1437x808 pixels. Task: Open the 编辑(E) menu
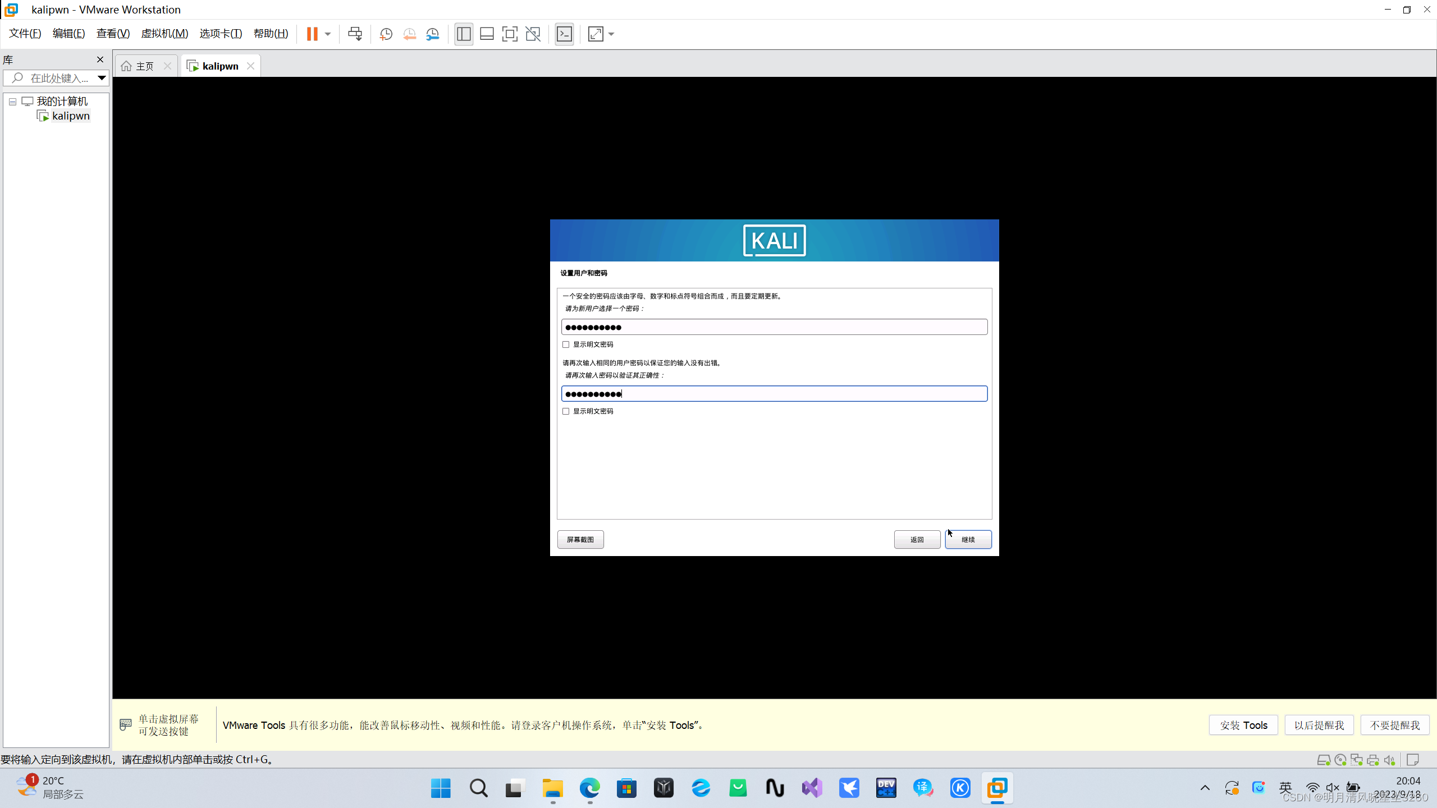(68, 34)
